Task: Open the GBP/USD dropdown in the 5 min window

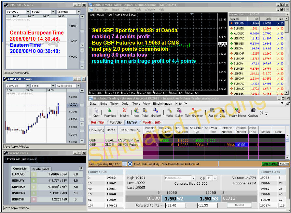Action: (x=28, y=86)
